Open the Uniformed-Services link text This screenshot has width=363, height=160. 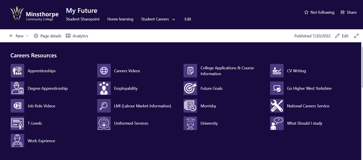tap(131, 123)
